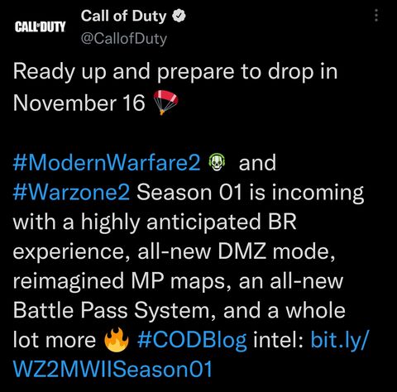The height and width of the screenshot is (392, 397).
Task: Click the green skull hashflag emoji
Action: 217,162
